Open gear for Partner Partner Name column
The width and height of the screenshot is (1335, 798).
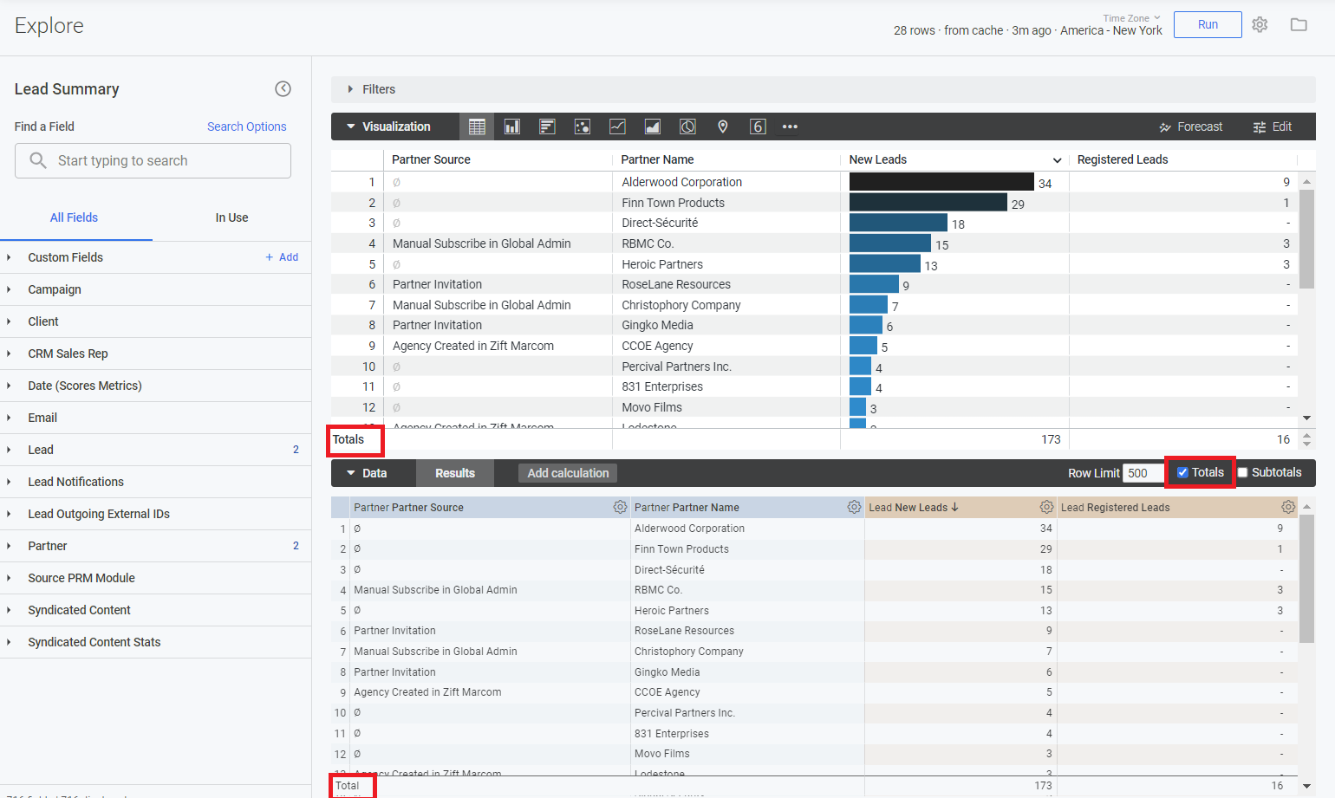click(854, 507)
